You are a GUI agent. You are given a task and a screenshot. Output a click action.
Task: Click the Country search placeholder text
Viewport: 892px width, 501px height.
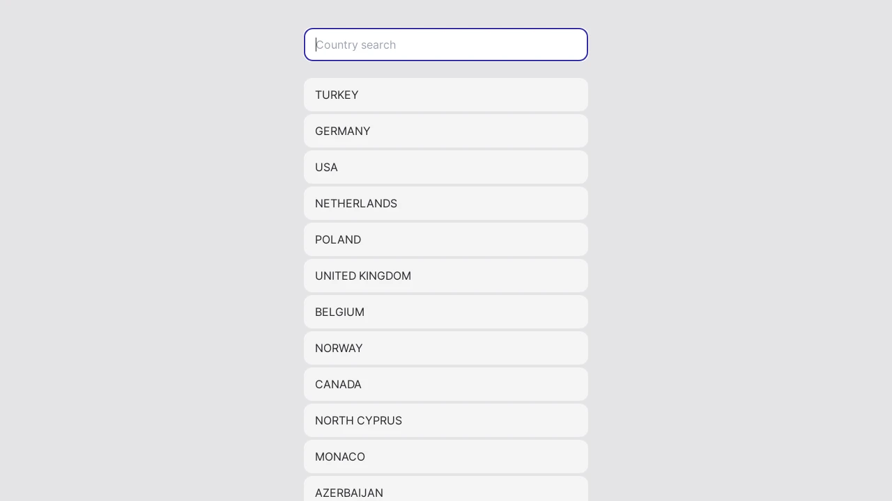356,45
